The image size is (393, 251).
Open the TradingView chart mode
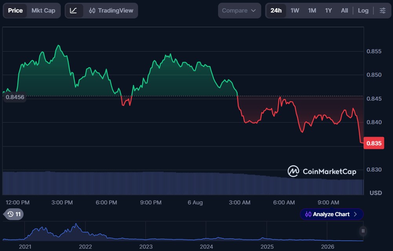[x=111, y=11]
